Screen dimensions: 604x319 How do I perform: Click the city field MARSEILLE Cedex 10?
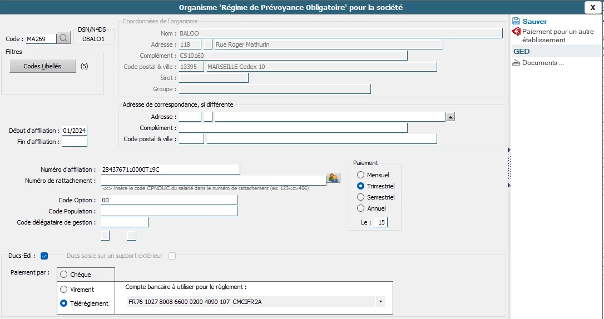[x=321, y=67]
